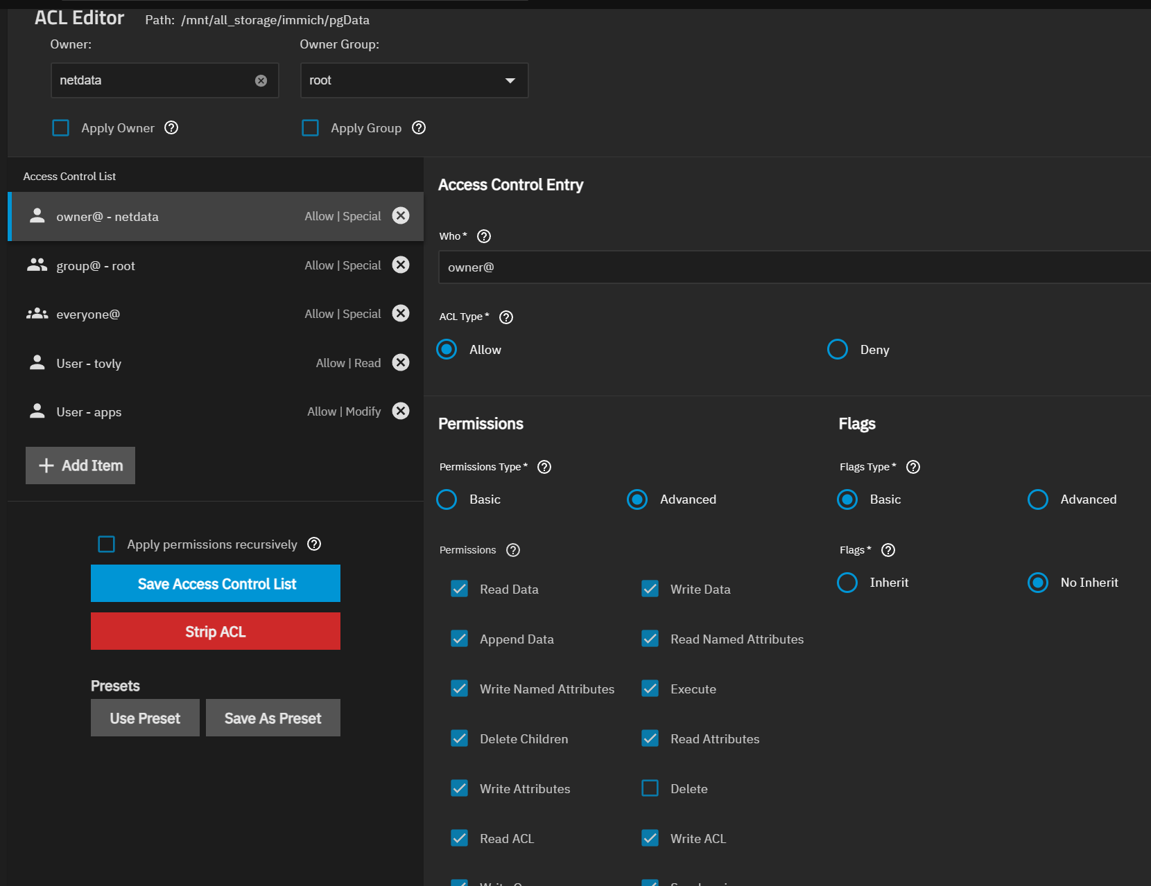Click the Add Item button
Screen dimensions: 1151x886
coord(80,466)
